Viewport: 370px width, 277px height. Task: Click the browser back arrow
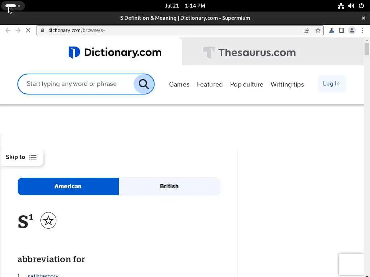click(8, 30)
